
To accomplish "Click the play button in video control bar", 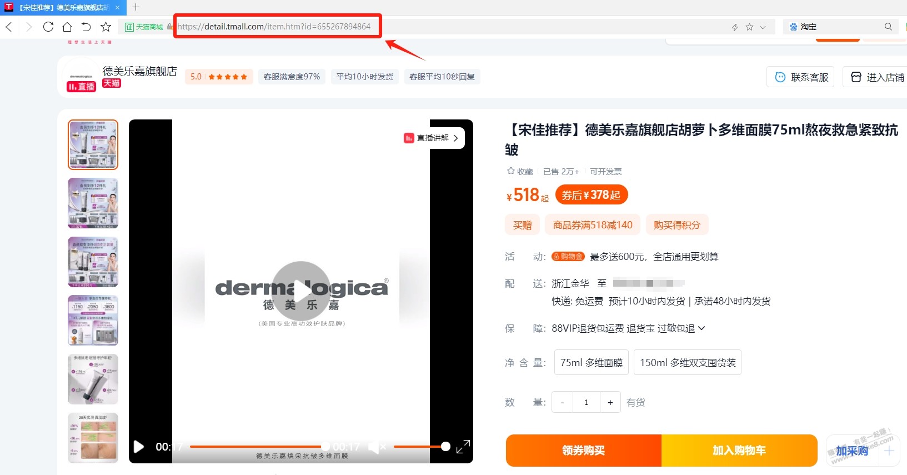I will point(139,447).
